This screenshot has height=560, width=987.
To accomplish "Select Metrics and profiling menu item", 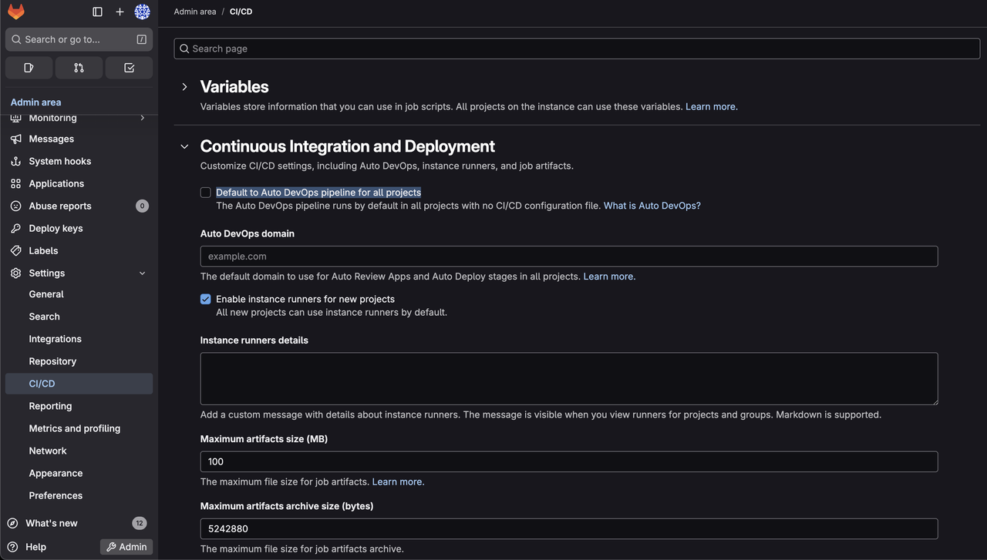I will (x=74, y=428).
